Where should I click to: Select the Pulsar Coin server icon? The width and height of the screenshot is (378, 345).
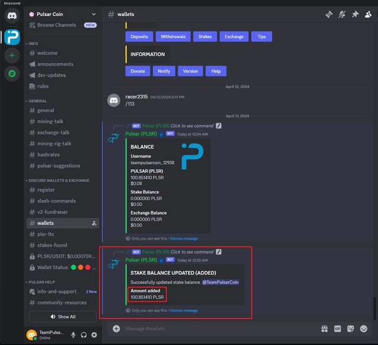[x=12, y=37]
